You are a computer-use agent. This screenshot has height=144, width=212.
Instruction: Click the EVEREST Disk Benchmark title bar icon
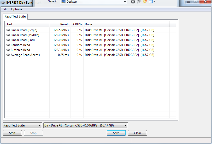click(3, 3)
